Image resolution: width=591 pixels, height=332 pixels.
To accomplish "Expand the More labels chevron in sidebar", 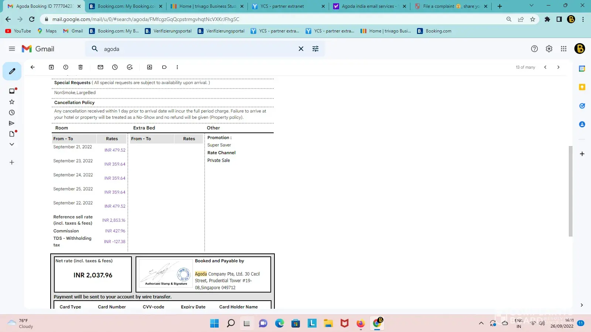I will pyautogui.click(x=12, y=144).
